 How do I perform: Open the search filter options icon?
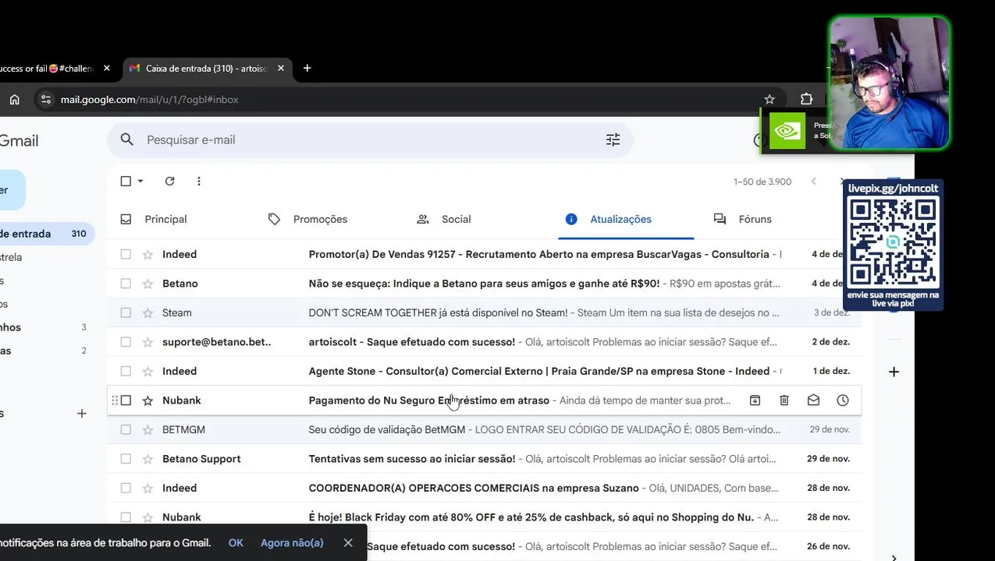[x=613, y=139]
